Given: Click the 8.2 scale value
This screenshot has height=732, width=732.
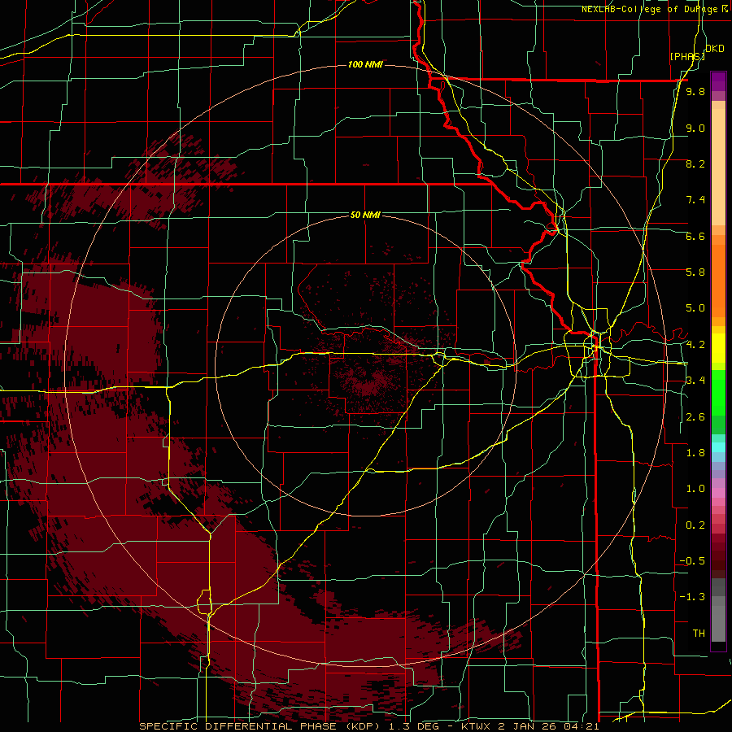Looking at the screenshot, I should pos(695,163).
